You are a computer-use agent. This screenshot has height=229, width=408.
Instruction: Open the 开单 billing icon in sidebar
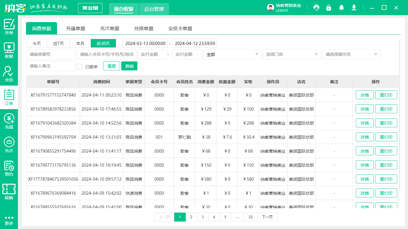9,27
